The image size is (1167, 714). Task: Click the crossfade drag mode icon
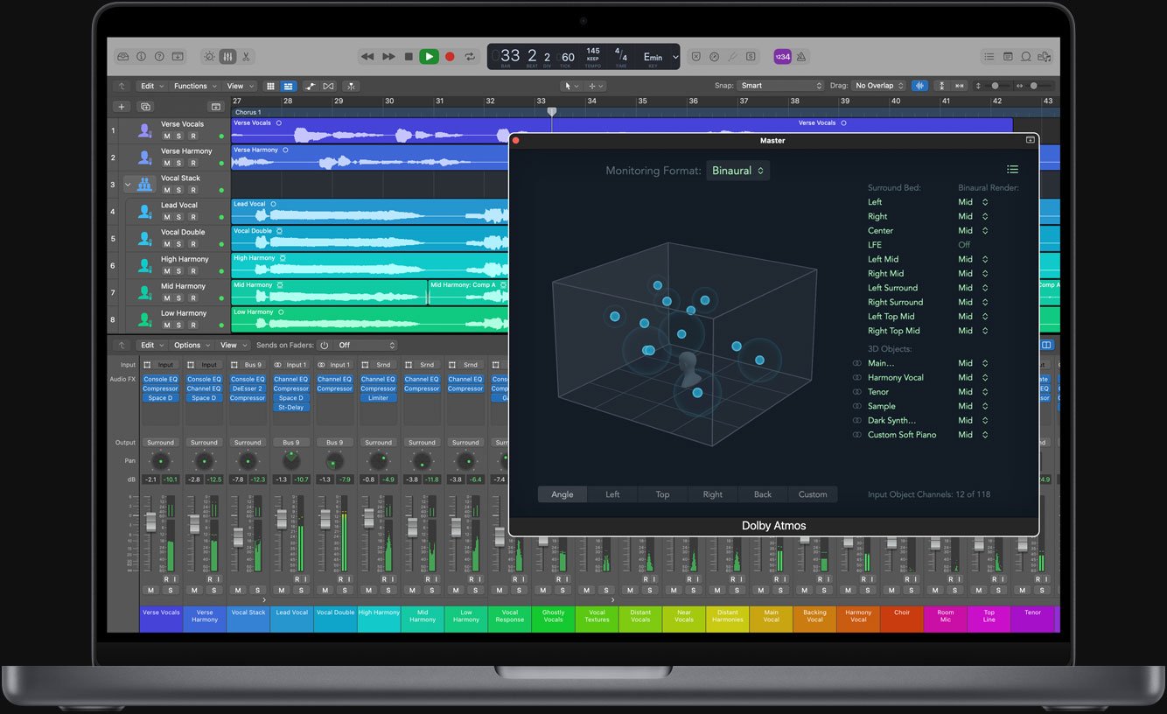[x=327, y=86]
